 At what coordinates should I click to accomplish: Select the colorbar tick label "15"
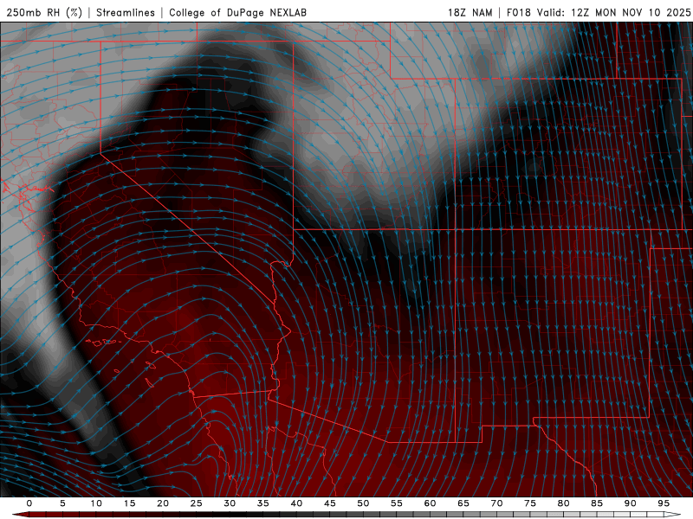tap(129, 503)
